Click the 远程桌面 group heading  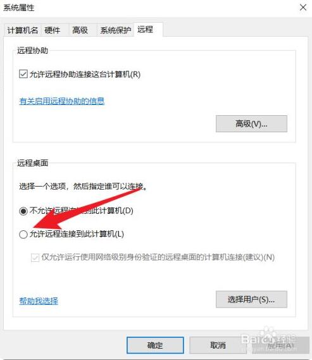33,163
